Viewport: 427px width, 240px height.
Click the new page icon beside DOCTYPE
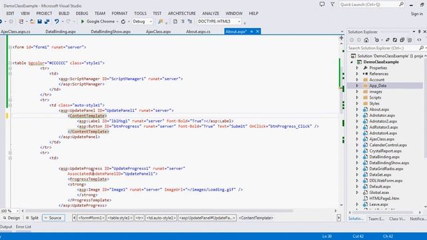coord(175,21)
